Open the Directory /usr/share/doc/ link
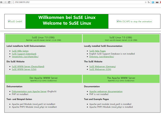Screen dimensions: 161x114 pyautogui.click(x=102, y=57)
